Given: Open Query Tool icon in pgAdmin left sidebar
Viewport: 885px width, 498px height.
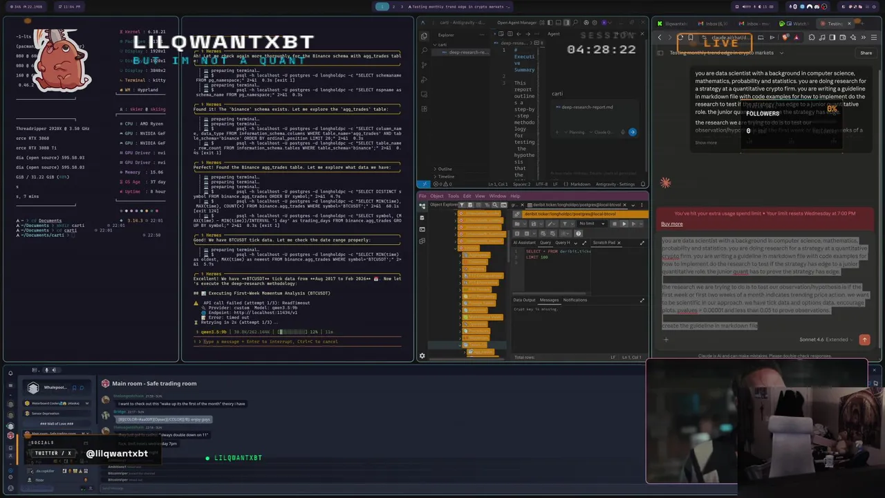Looking at the screenshot, I should click(422, 218).
